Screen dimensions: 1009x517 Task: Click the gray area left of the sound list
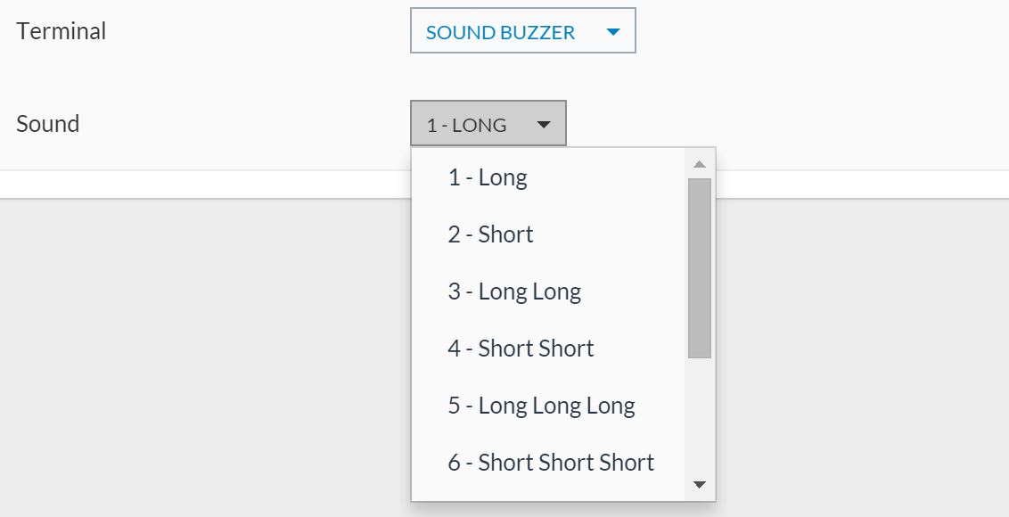(205, 357)
